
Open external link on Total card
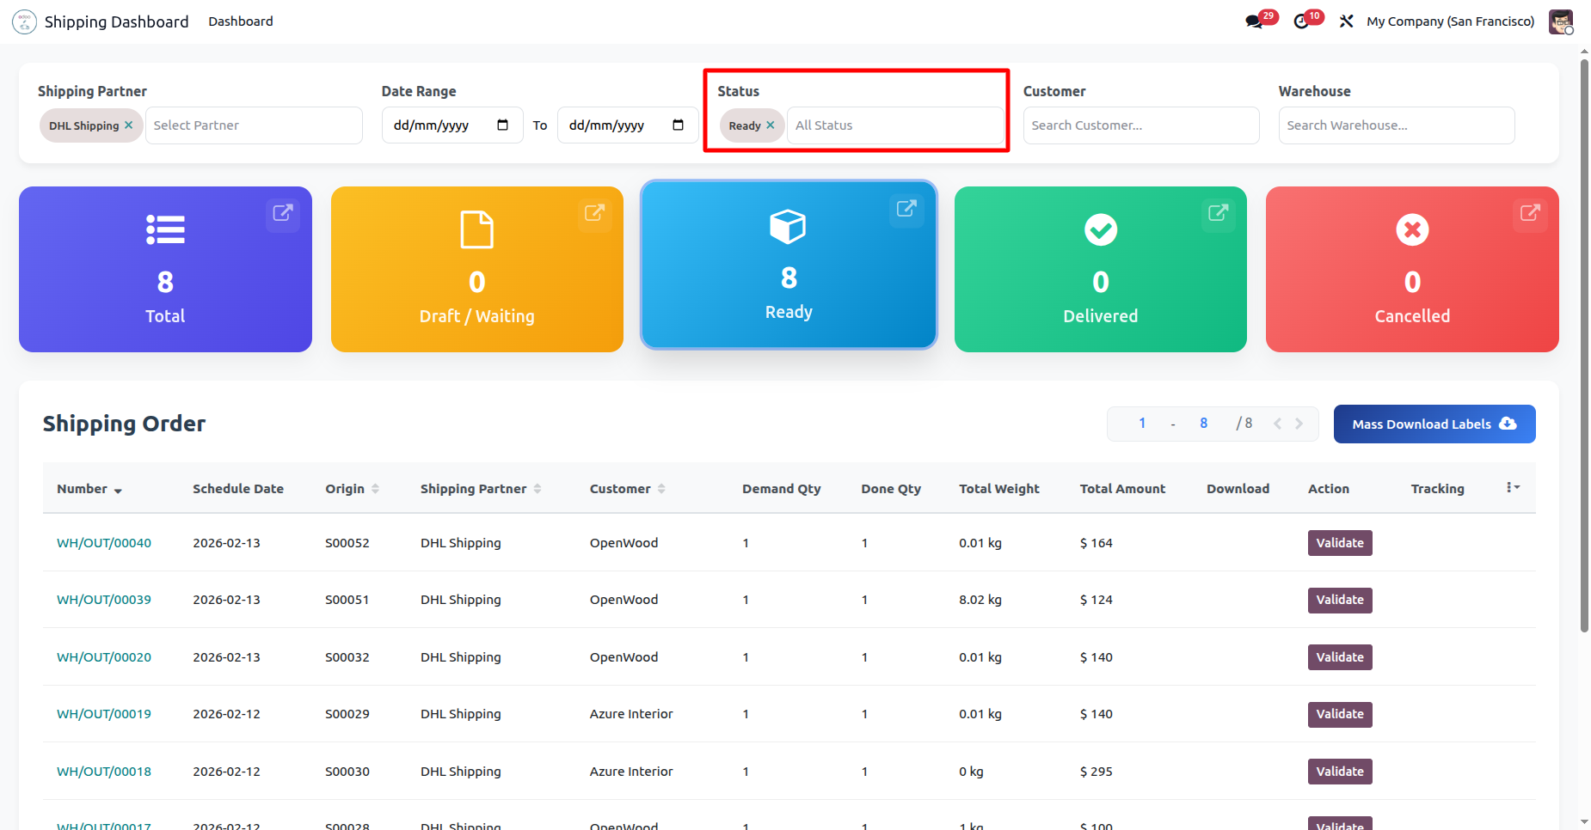coord(283,213)
